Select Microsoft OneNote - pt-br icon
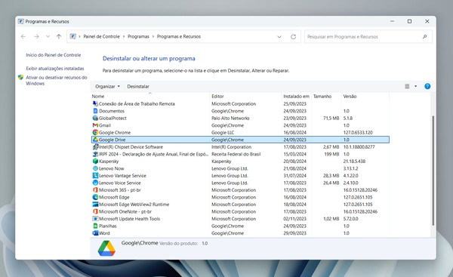The image size is (453, 277). 95,211
